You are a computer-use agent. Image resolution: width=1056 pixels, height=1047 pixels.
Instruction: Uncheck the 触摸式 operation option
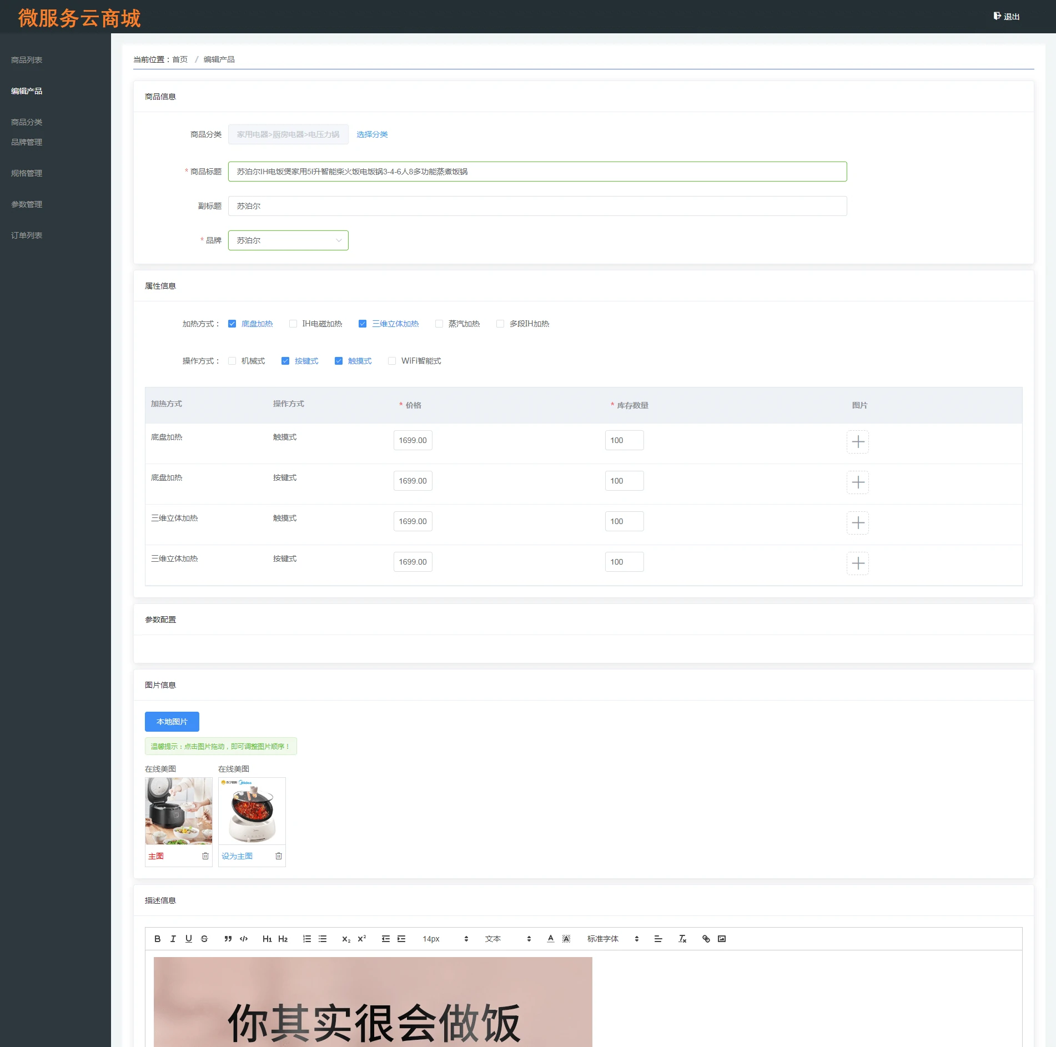point(339,361)
